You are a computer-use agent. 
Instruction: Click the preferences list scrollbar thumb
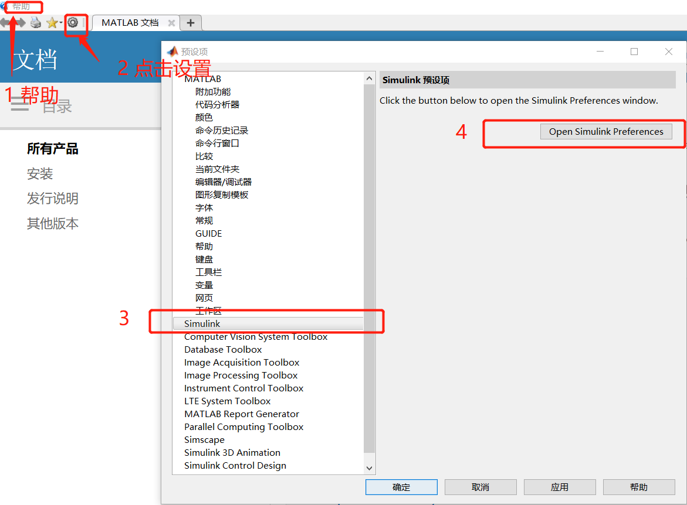pyautogui.click(x=370, y=269)
